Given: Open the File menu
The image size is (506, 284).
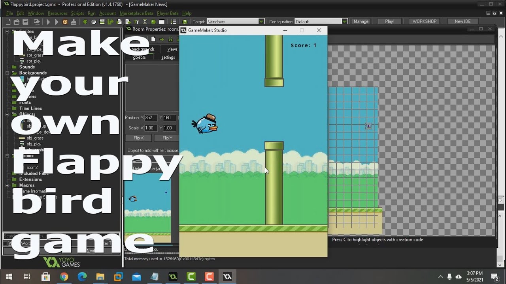Looking at the screenshot, I should point(9,13).
